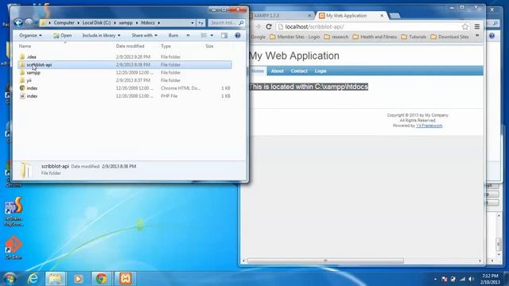
Task: Click network signal tray icon
Action: pyautogui.click(x=463, y=279)
